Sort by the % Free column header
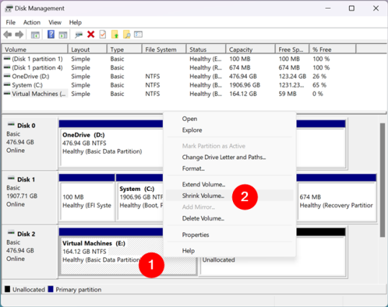The image size is (388, 307). click(x=332, y=50)
